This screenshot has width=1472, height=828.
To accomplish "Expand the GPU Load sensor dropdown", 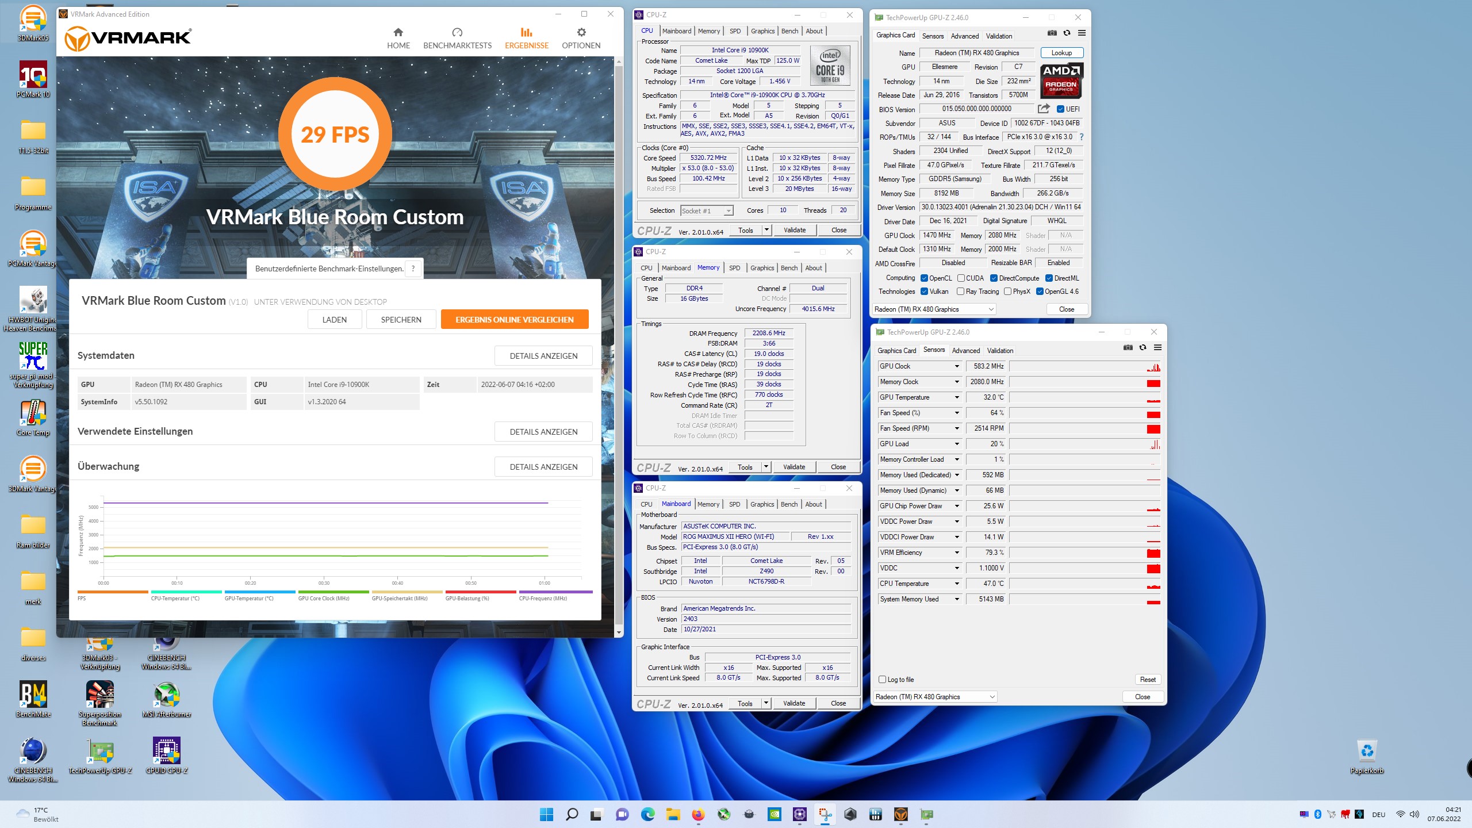I will coord(957,444).
